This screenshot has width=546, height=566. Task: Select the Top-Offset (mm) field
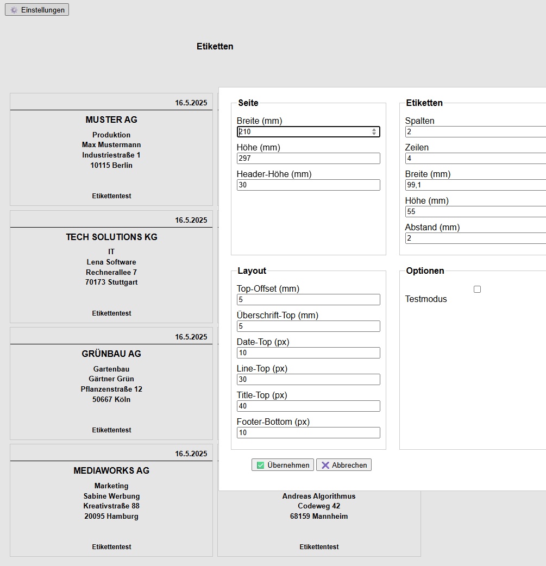pyautogui.click(x=308, y=299)
